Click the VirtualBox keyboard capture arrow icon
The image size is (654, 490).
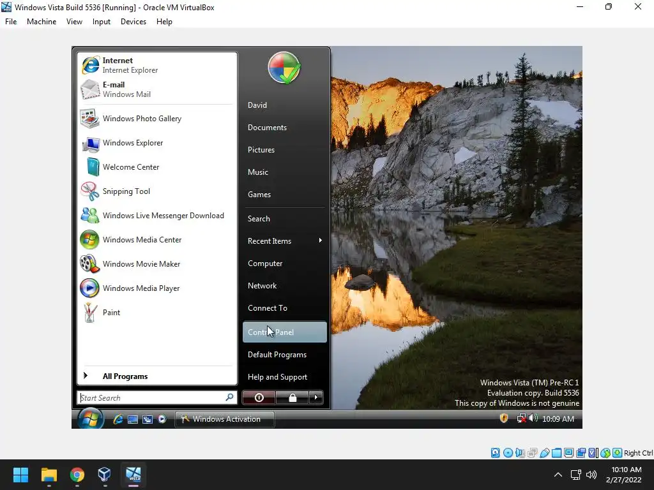click(x=618, y=453)
